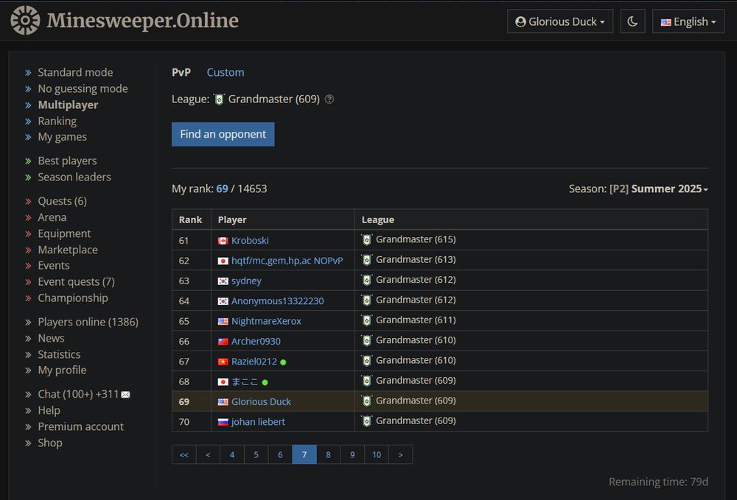Open johan liebert player profile
This screenshot has width=737, height=500.
(x=258, y=422)
